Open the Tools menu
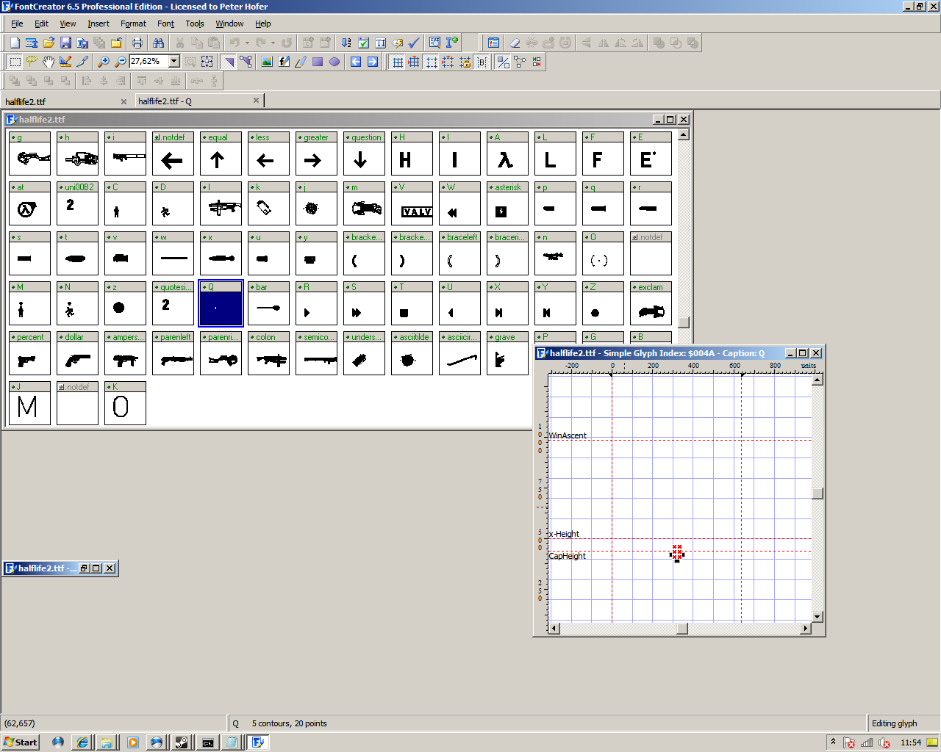 click(195, 23)
